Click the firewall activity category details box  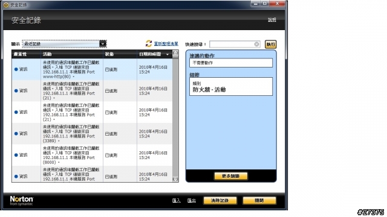pos(231,87)
